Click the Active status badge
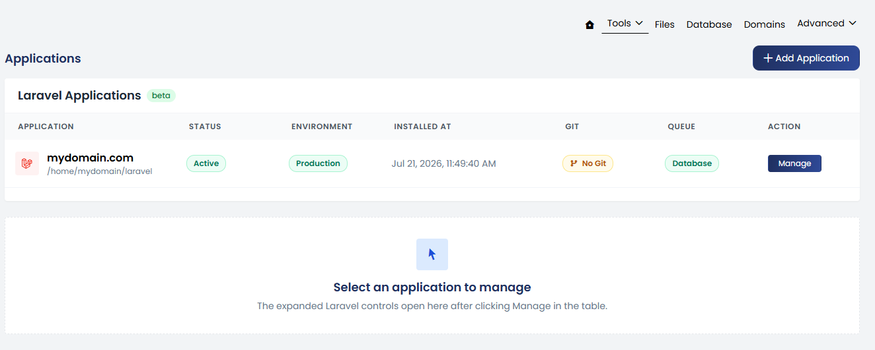Viewport: 875px width, 350px height. pyautogui.click(x=206, y=163)
